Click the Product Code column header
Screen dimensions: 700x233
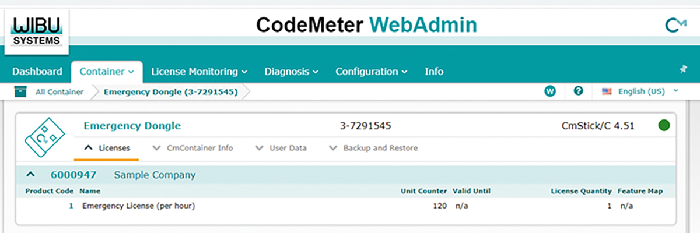[49, 190]
